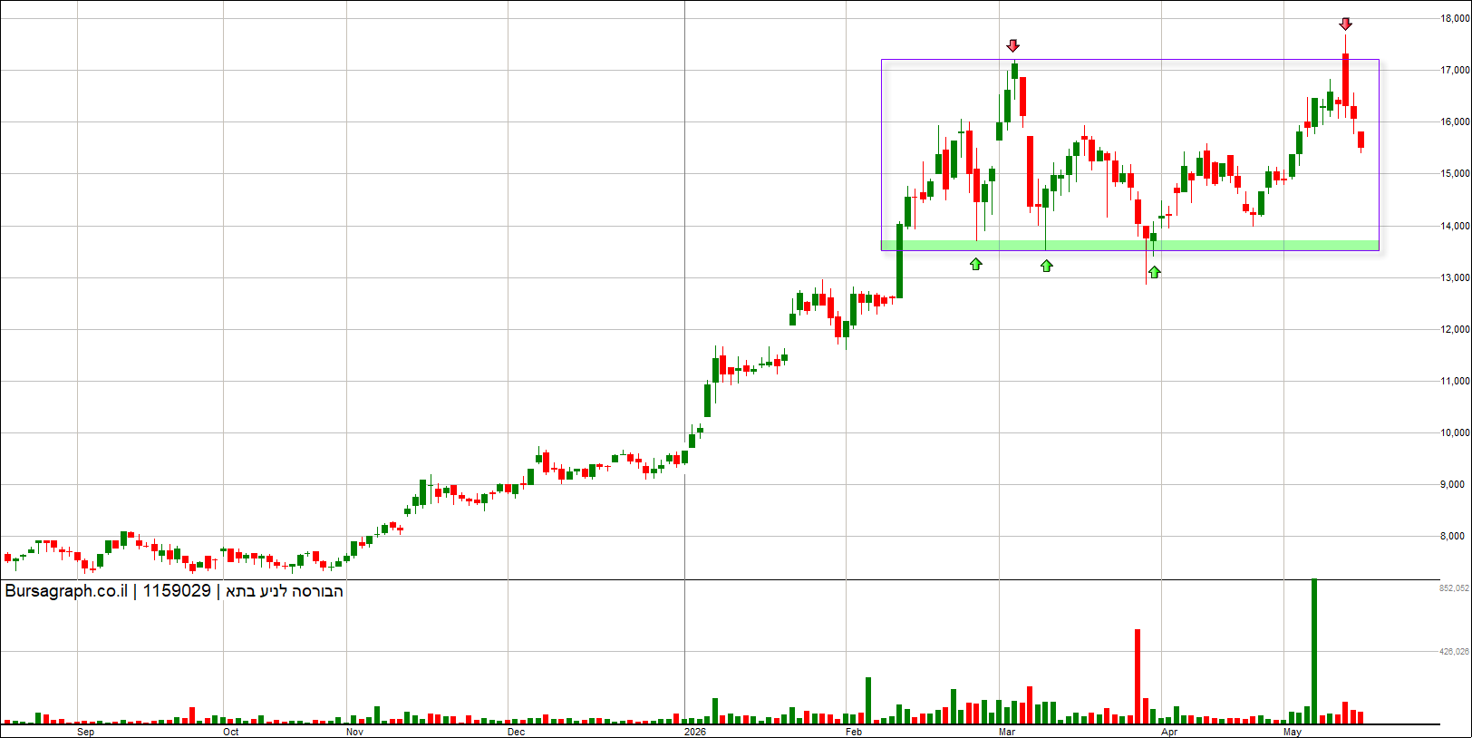Click the Oct label on the time axis
This screenshot has width=1472, height=738.
click(231, 732)
